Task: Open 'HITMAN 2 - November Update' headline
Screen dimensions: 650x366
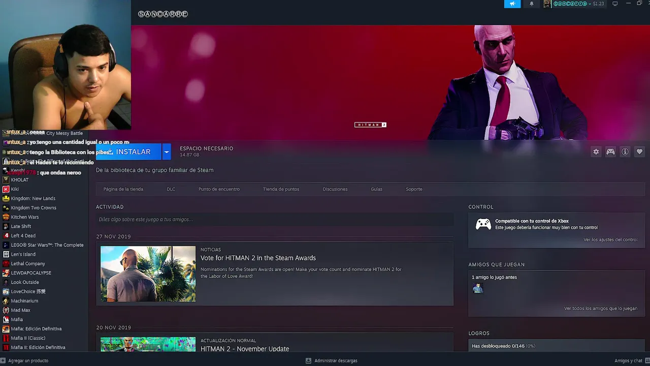Action: [245, 349]
